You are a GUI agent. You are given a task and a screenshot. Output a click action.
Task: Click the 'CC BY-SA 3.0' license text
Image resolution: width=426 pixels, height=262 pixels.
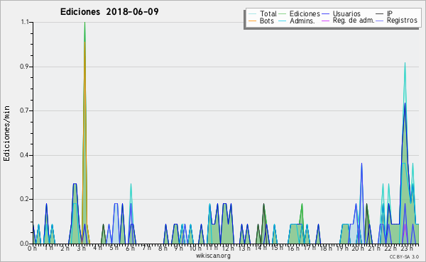[x=404, y=256]
